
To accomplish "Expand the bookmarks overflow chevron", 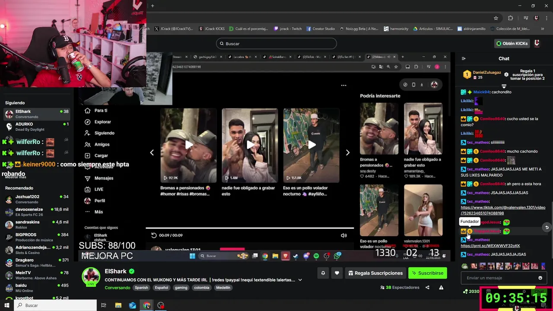I will [543, 29].
